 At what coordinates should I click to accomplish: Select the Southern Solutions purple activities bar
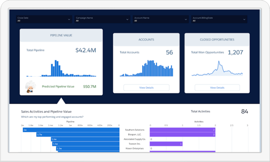182,130
